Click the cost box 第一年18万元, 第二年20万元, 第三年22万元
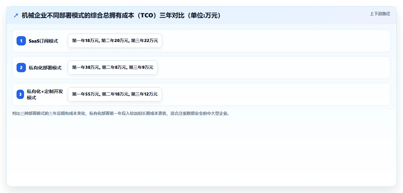 click(x=115, y=41)
